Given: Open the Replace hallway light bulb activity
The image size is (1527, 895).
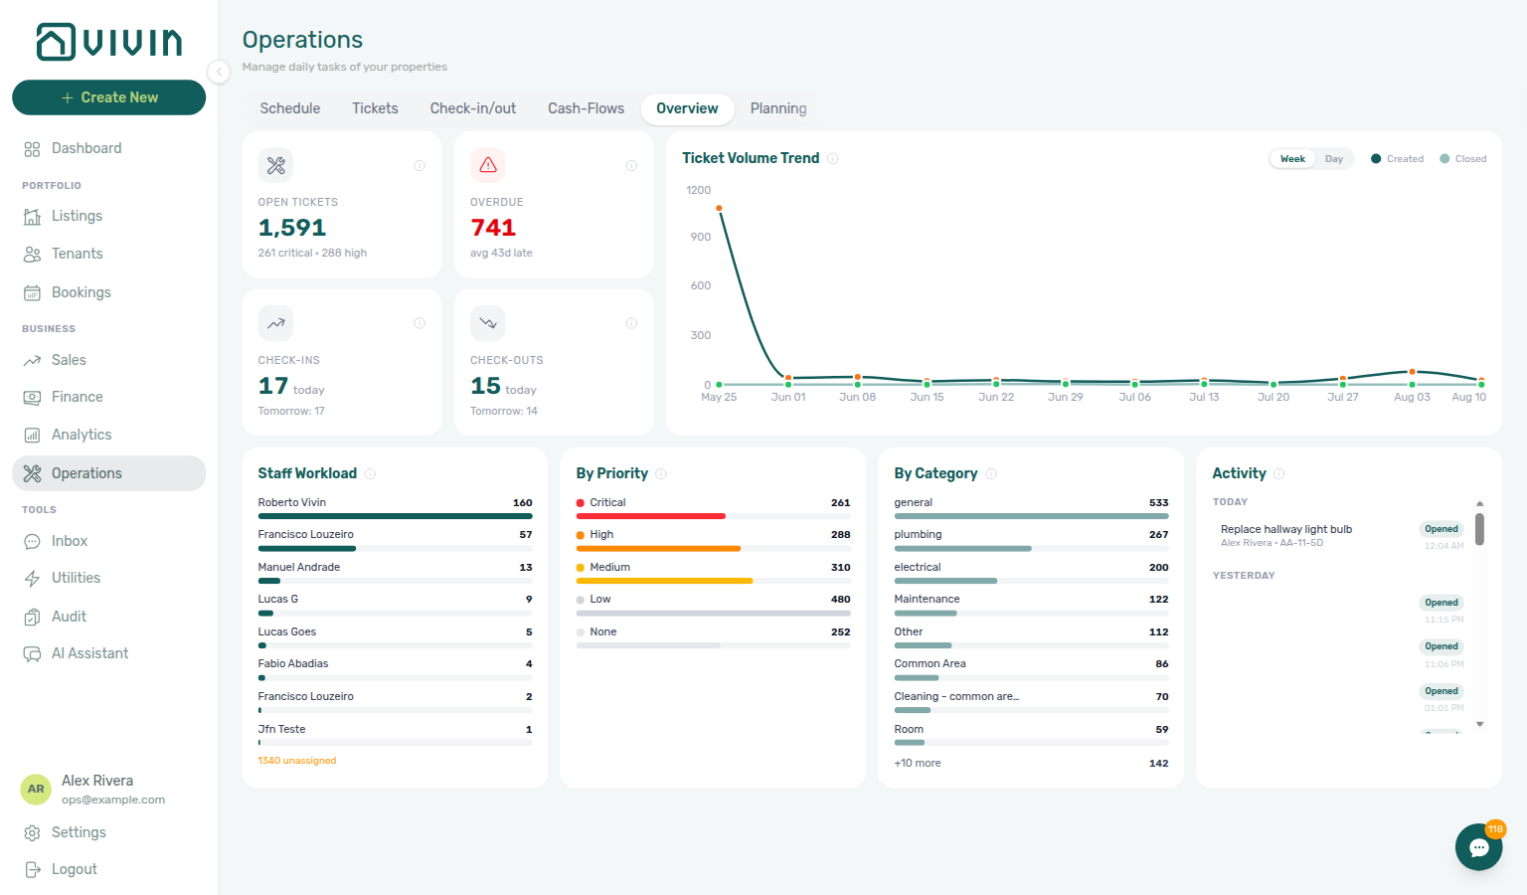Looking at the screenshot, I should pos(1342,535).
